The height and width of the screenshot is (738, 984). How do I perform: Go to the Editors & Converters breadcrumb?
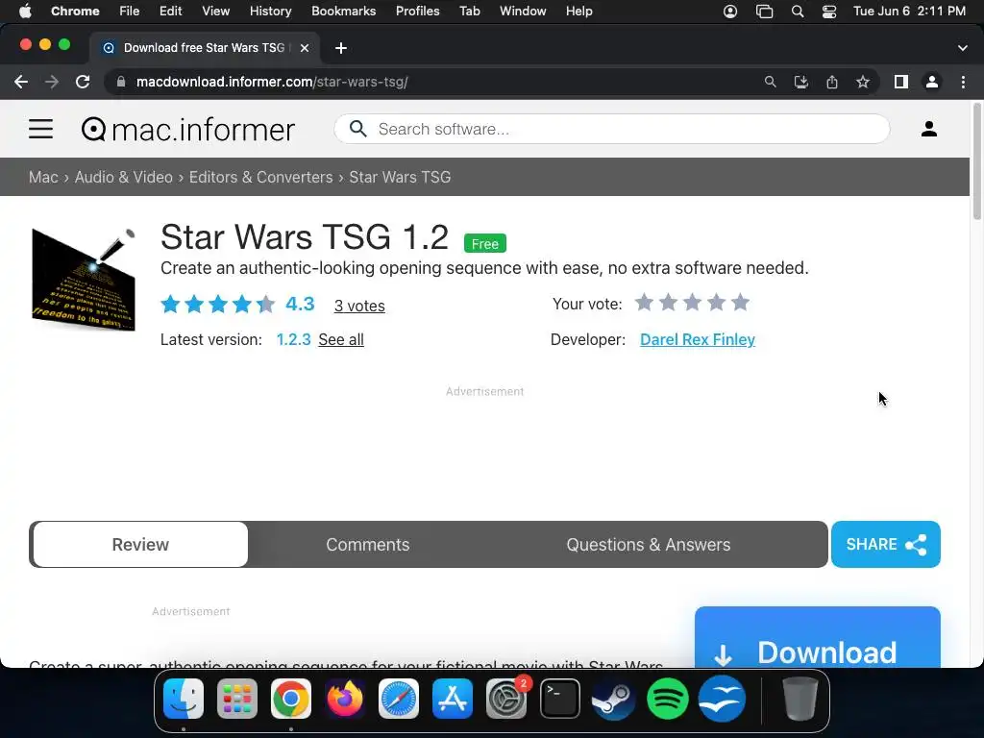pos(261,178)
